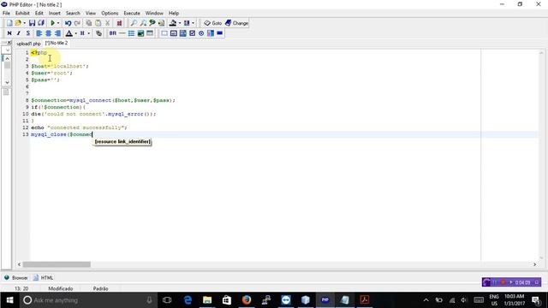Click the Cut (X) icon

click(x=108, y=23)
